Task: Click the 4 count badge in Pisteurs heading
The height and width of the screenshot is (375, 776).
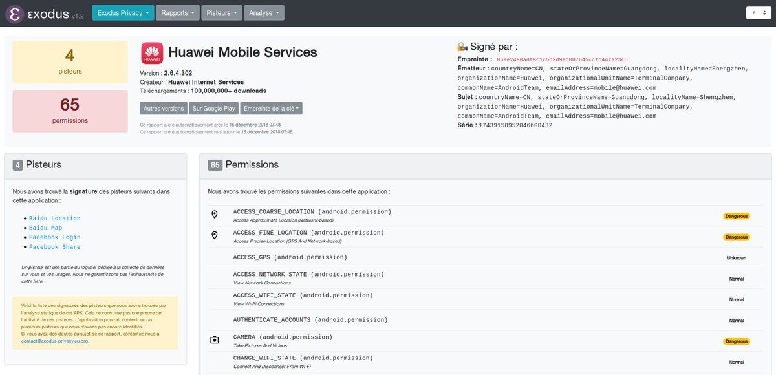Action: click(x=18, y=166)
